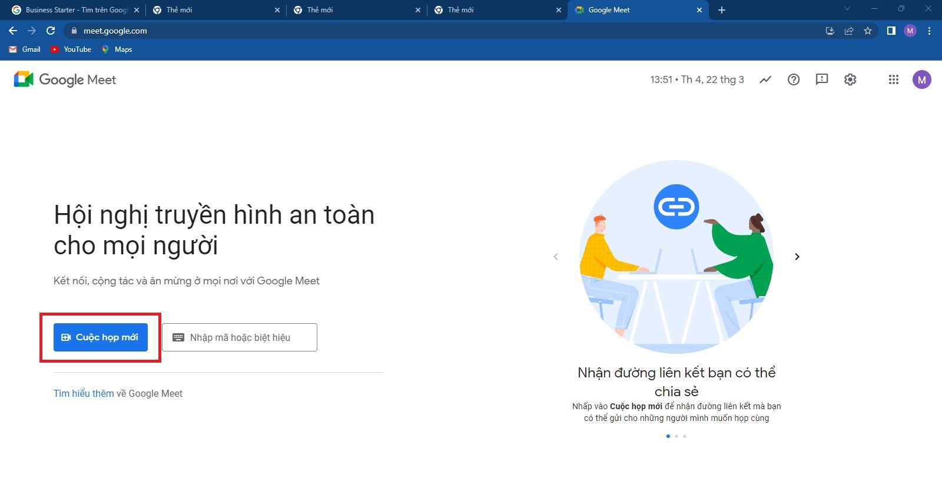
Task: Open the Google account avatar M
Action: [921, 79]
